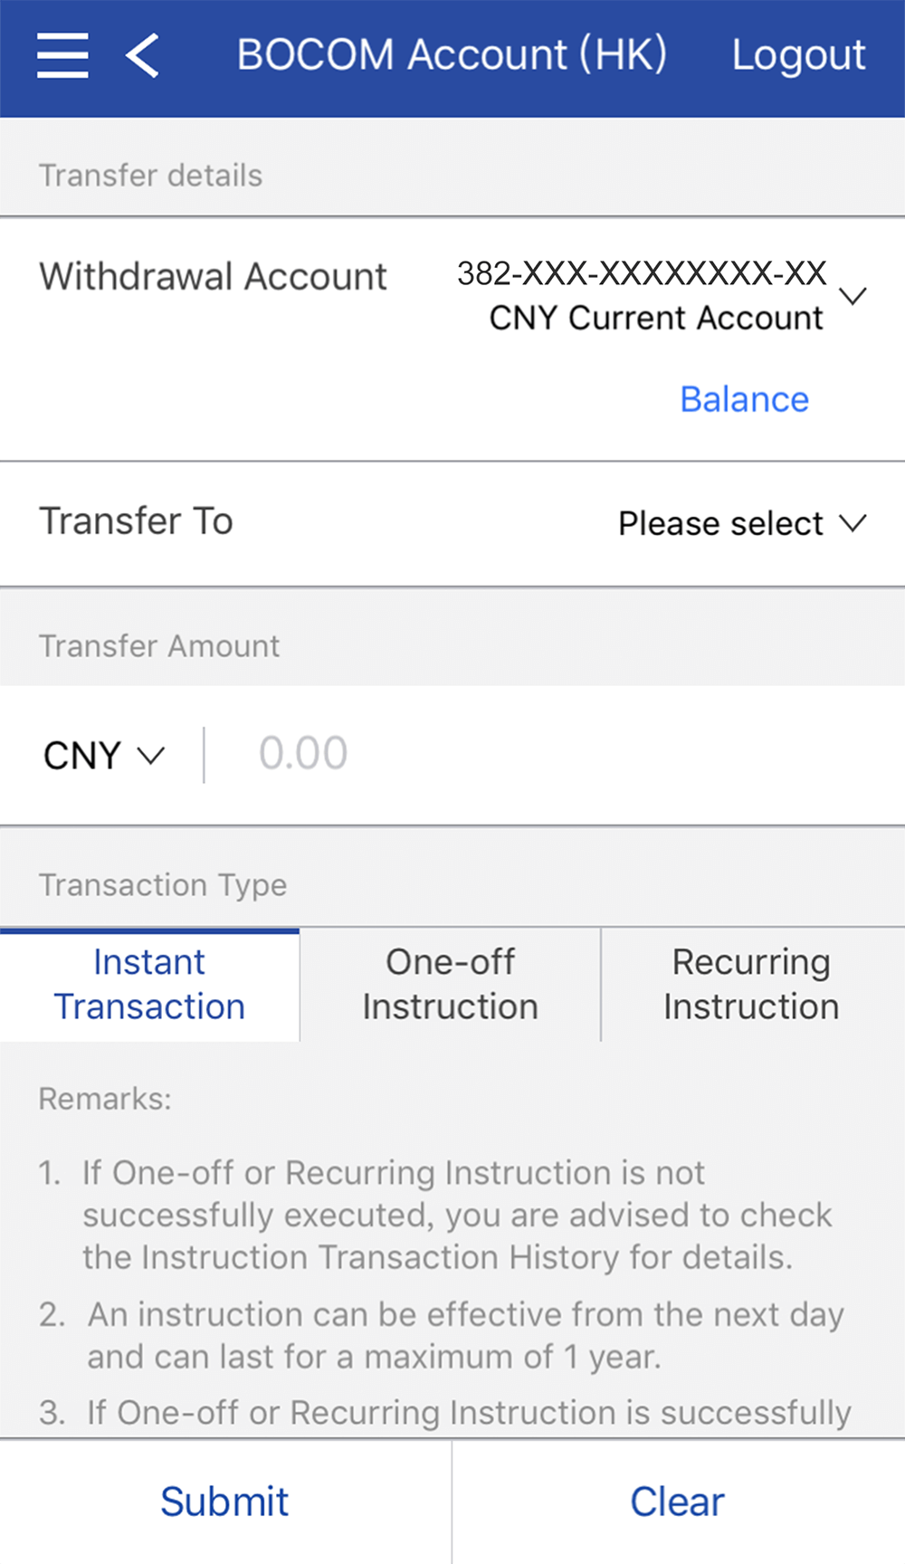The image size is (905, 1564).
Task: Switch to the One-off Instruction tab
Action: pos(450,985)
